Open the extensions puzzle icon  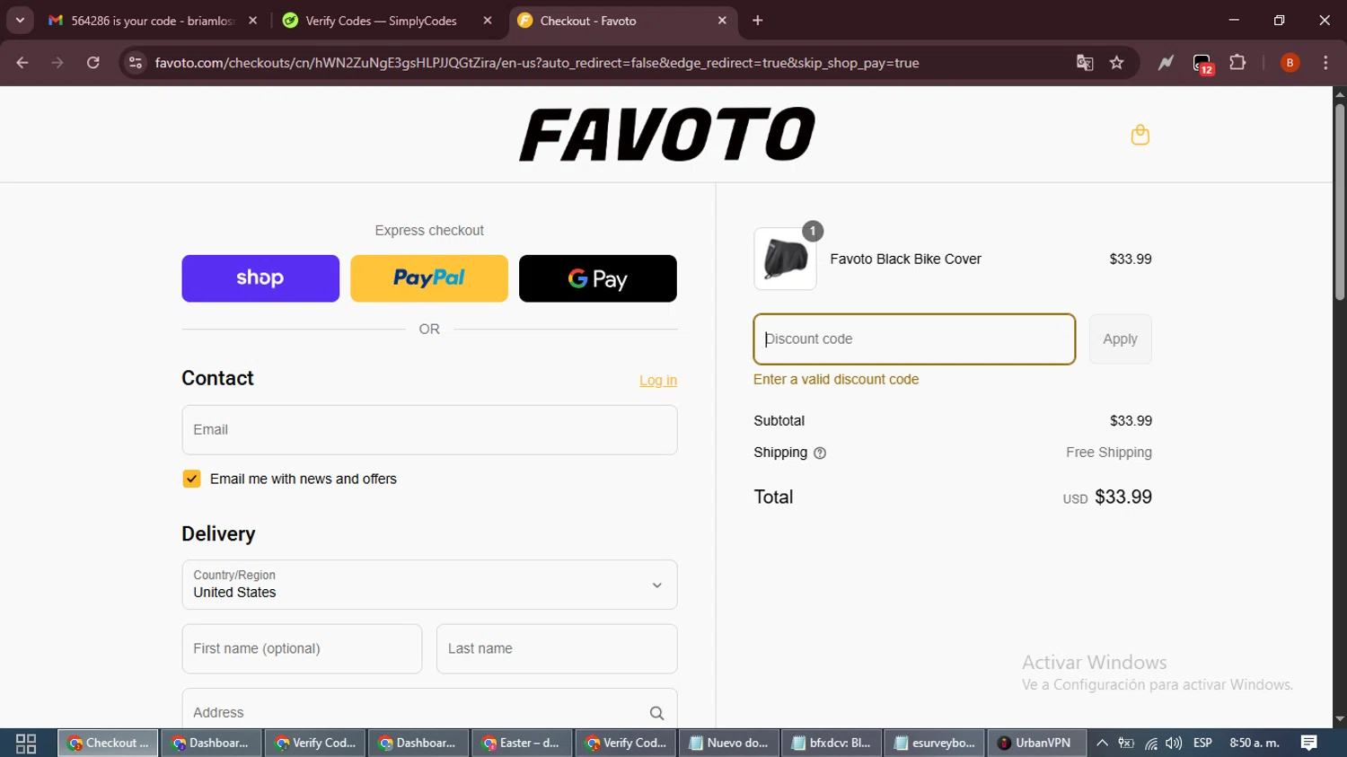pyautogui.click(x=1237, y=63)
